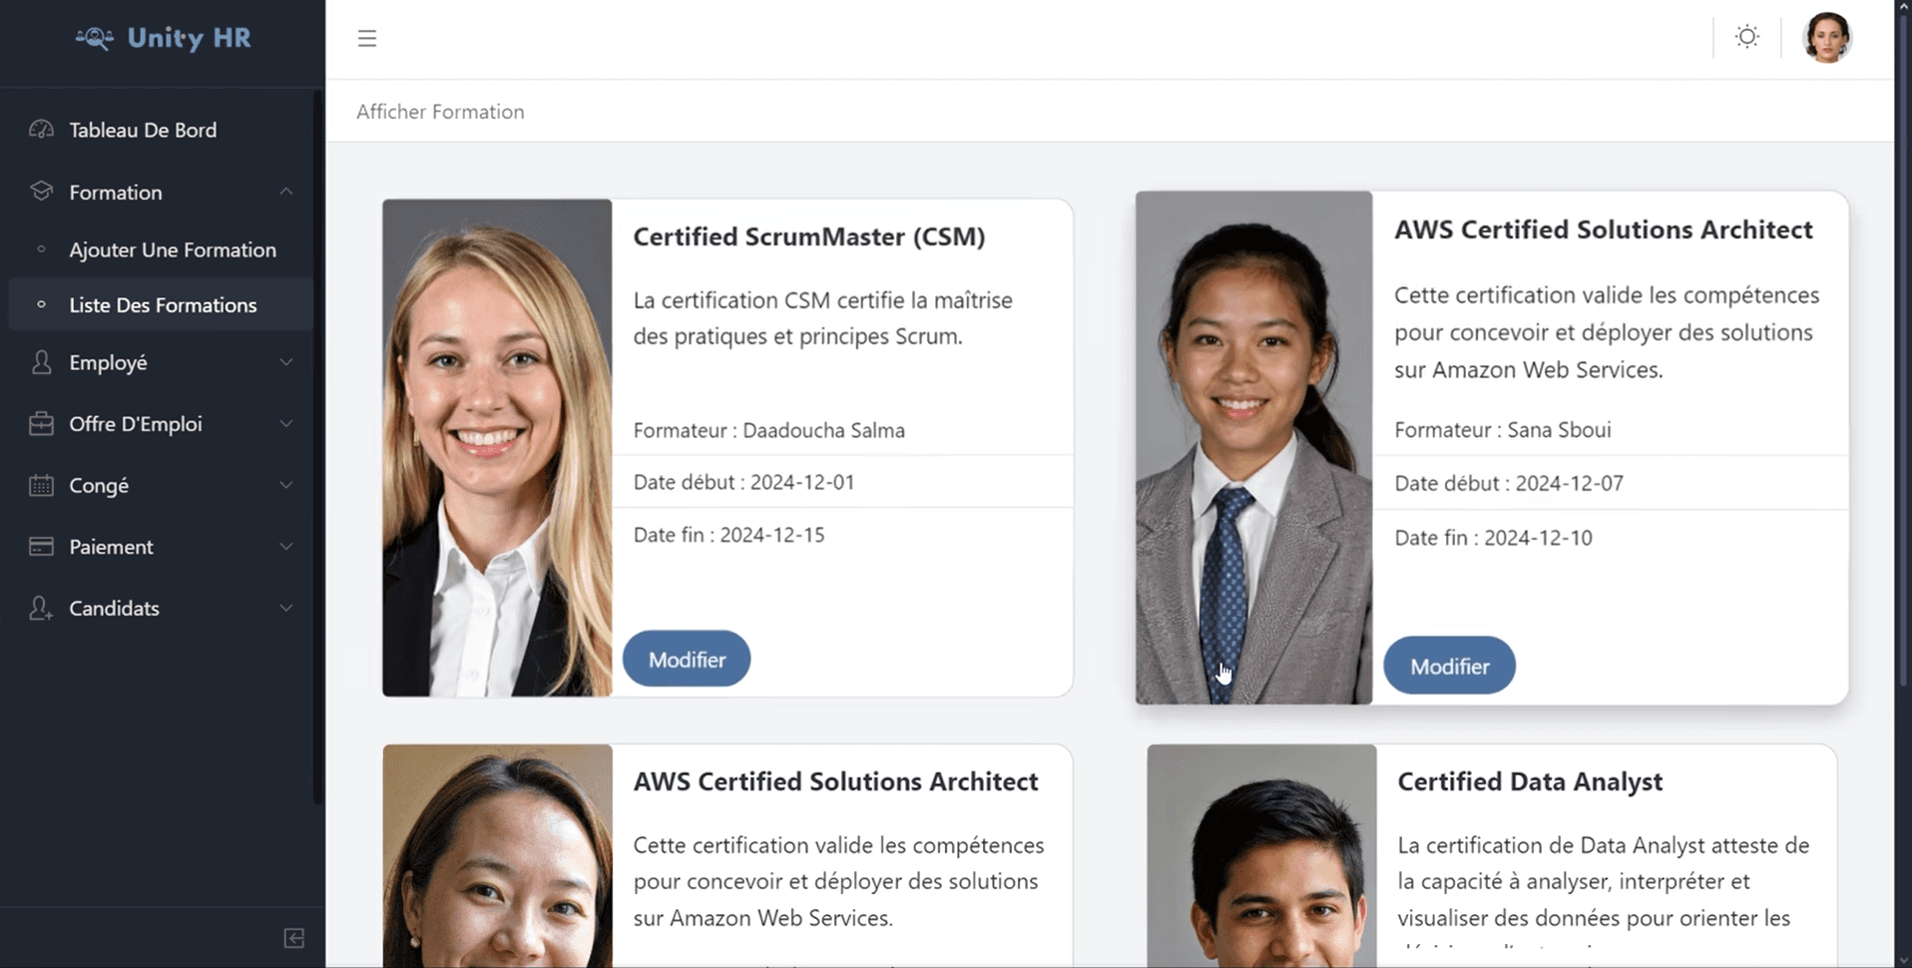Expand the Employé menu chevron
The height and width of the screenshot is (968, 1912).
(x=286, y=362)
